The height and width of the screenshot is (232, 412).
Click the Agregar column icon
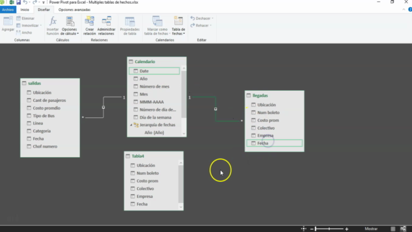(8, 21)
